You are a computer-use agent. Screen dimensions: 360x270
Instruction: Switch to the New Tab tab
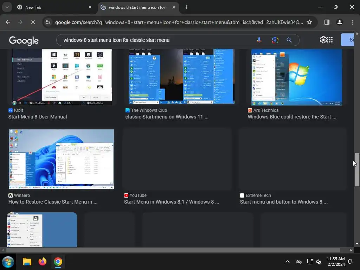click(x=54, y=7)
